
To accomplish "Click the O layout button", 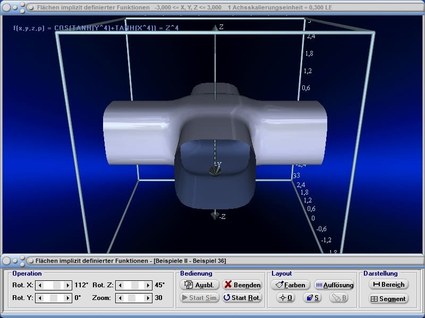I will coord(285,297).
